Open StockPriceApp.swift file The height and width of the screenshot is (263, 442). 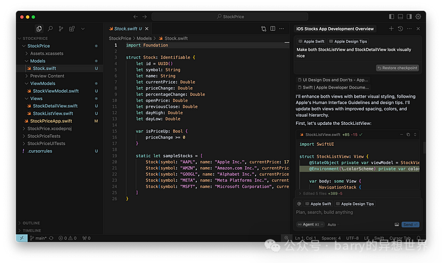pyautogui.click(x=51, y=121)
